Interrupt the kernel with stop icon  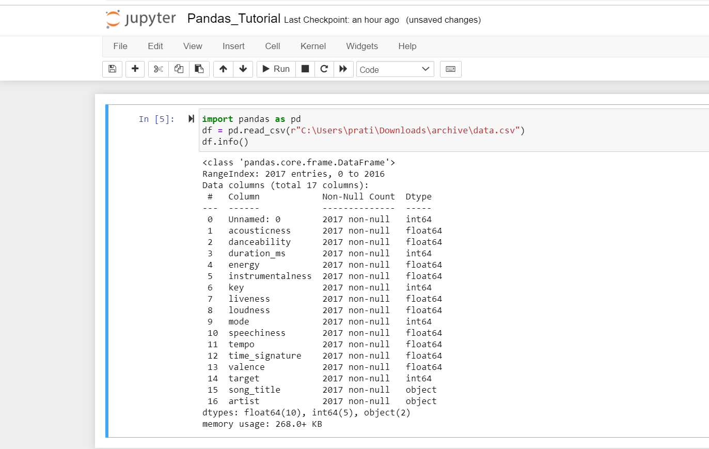tap(305, 69)
